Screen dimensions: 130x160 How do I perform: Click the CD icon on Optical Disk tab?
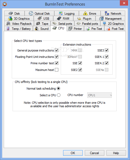(31, 13)
